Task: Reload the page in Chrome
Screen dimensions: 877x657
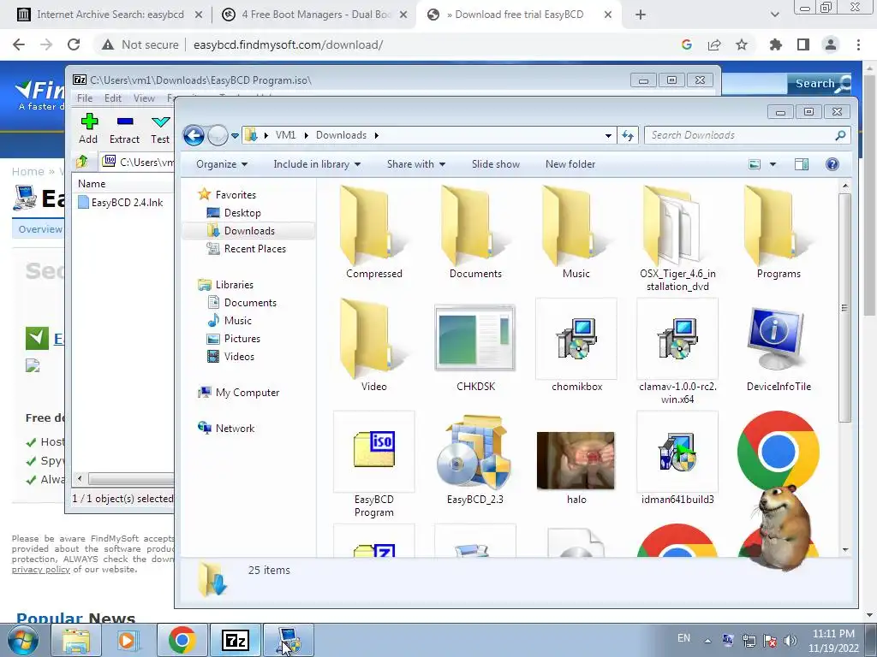Action: point(74,44)
